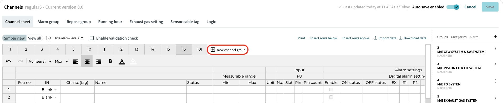503x103 pixels.
Task: Select row header 1 of the sheet
Action: pos(9,90)
